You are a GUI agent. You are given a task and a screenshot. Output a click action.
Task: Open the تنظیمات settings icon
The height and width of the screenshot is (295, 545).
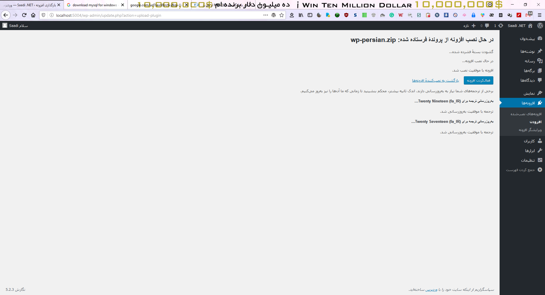tap(540, 160)
